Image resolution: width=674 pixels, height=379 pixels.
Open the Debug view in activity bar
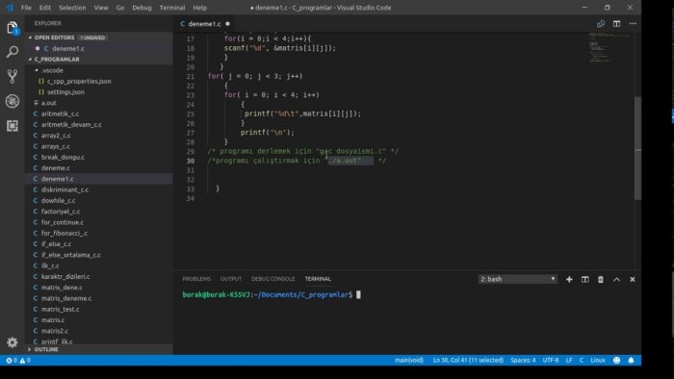tap(13, 101)
